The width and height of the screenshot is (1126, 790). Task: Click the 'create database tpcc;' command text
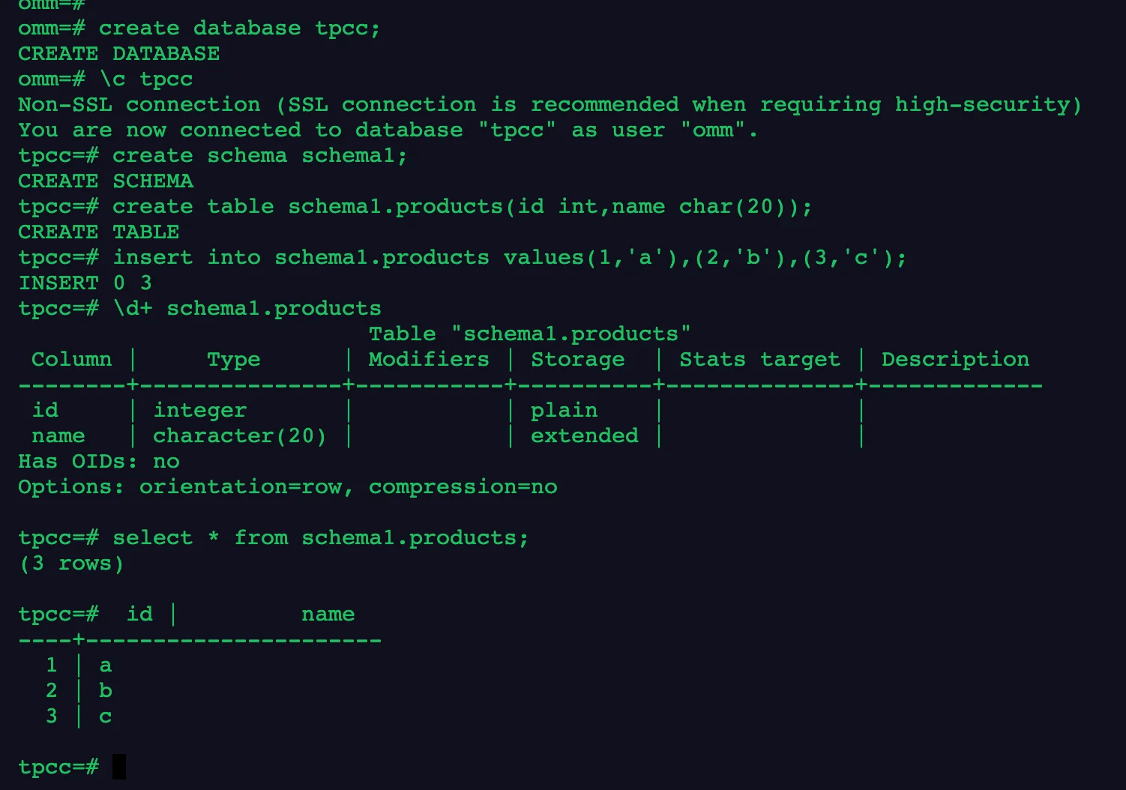point(239,28)
